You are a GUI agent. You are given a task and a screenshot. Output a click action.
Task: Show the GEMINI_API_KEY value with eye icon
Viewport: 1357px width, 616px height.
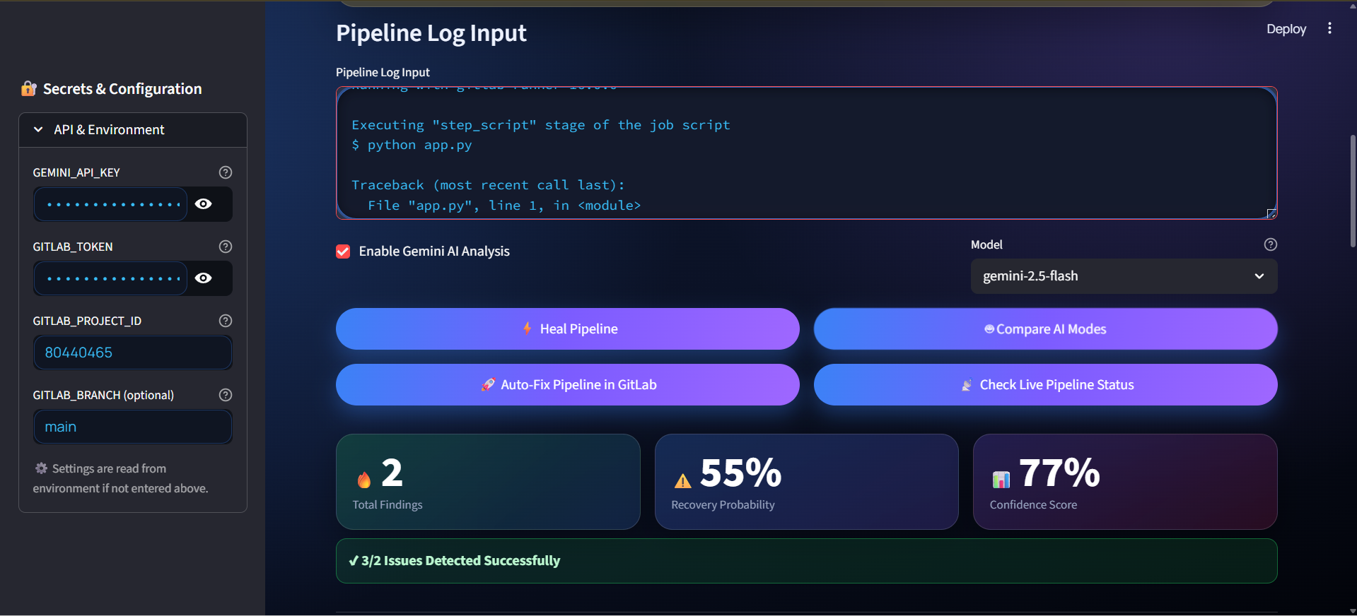click(204, 204)
